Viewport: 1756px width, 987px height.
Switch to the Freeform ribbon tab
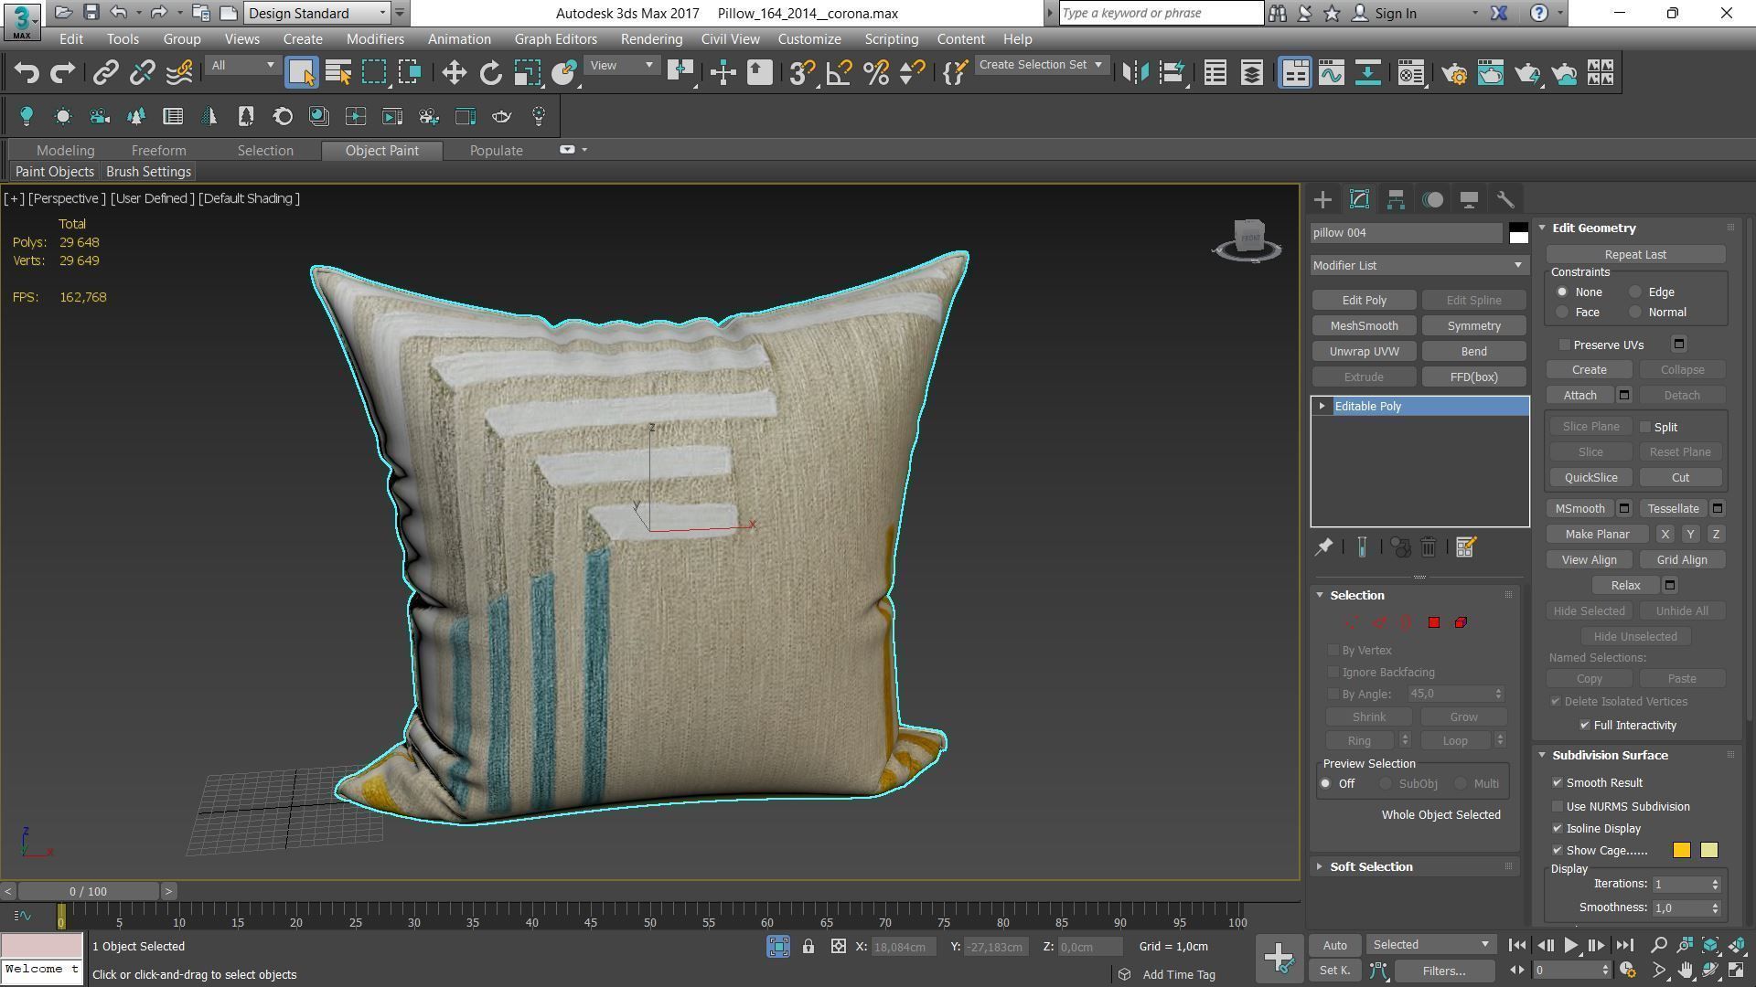pyautogui.click(x=158, y=151)
